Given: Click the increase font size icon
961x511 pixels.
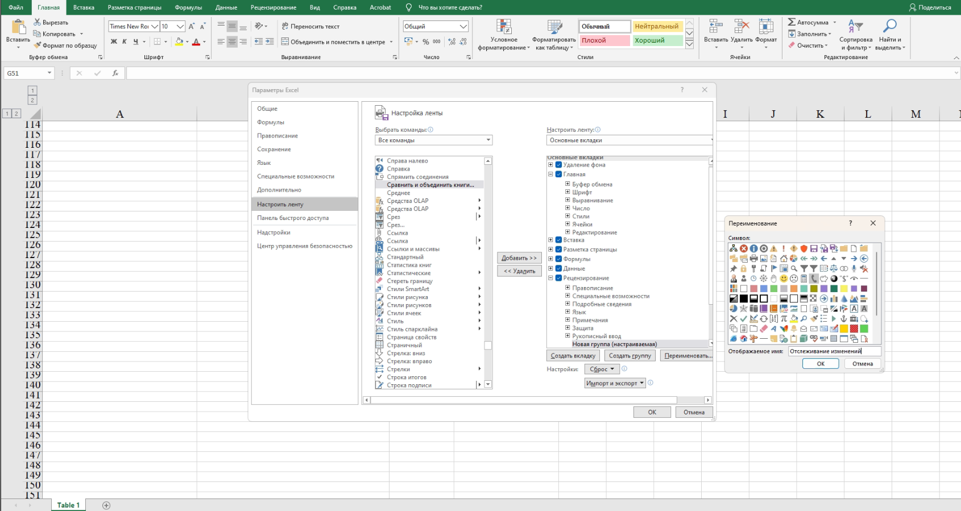Looking at the screenshot, I should (x=192, y=26).
